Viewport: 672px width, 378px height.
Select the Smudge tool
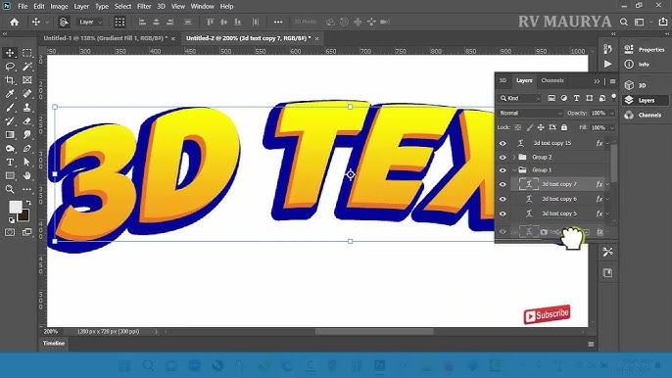coord(27,135)
